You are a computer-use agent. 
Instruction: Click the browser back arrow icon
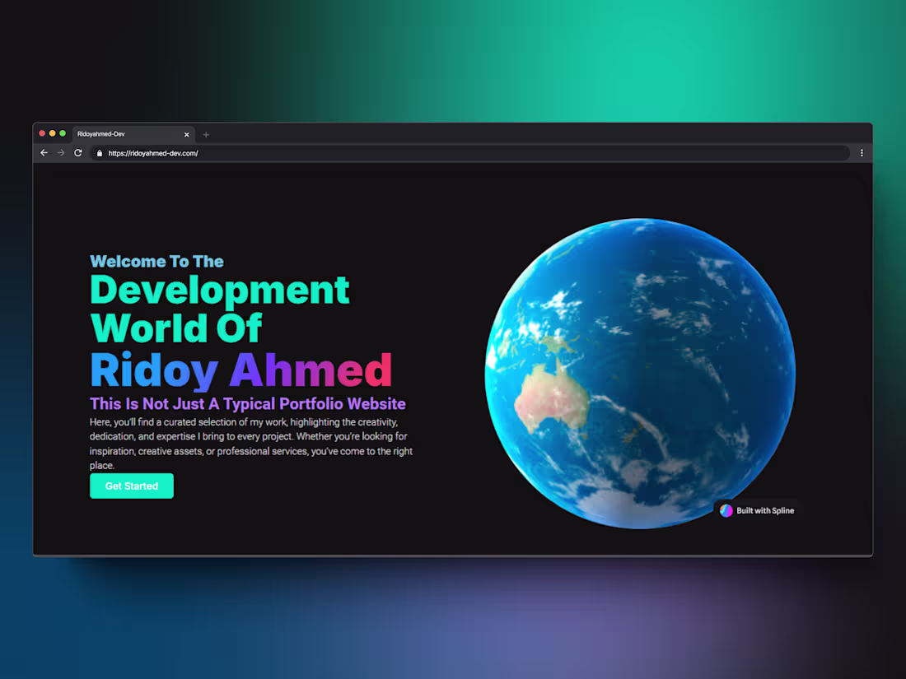(44, 152)
